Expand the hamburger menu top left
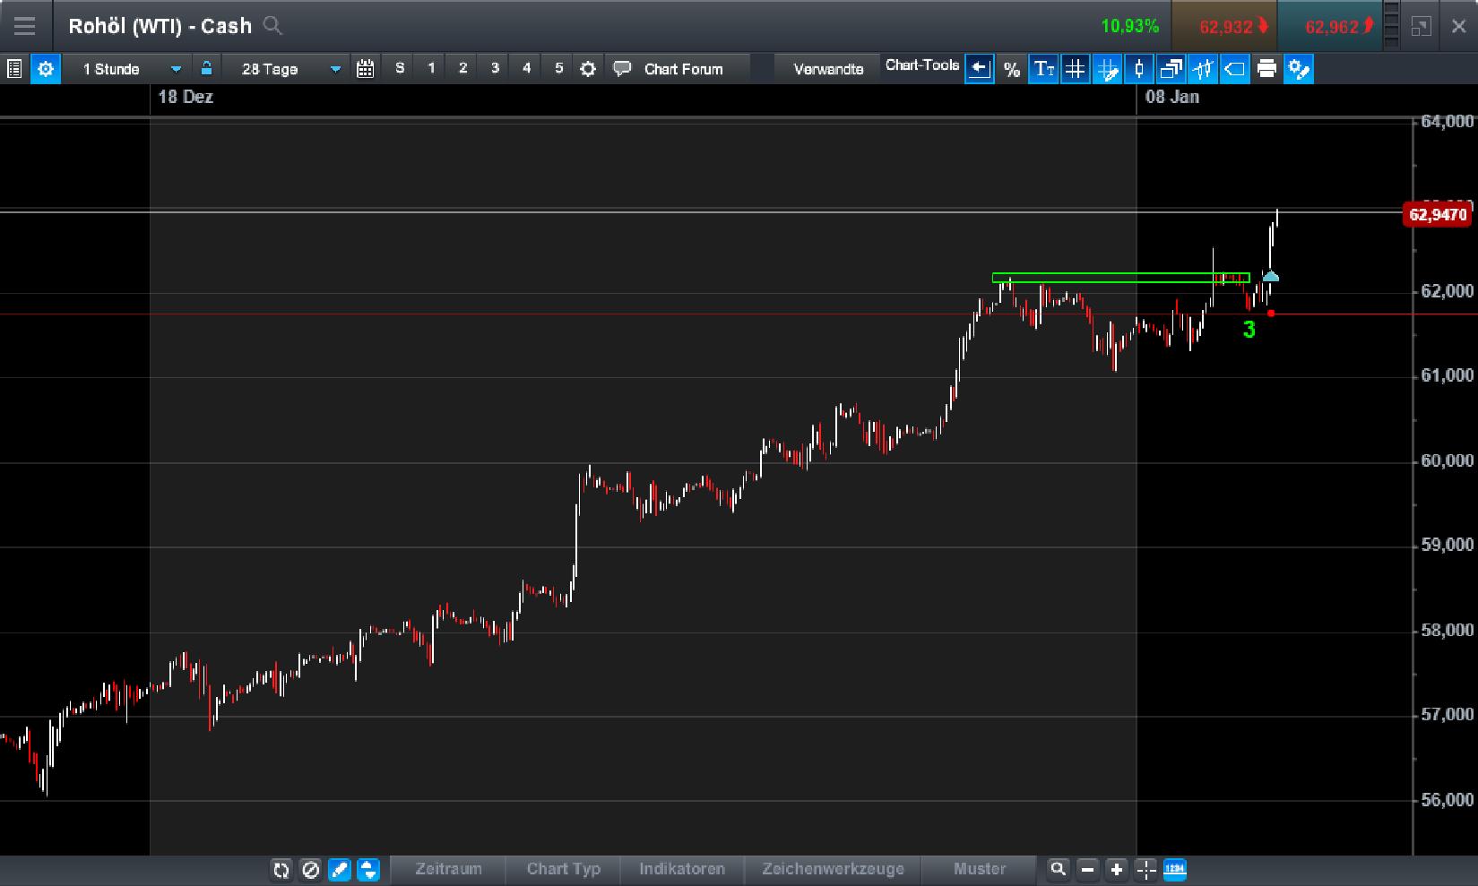The height and width of the screenshot is (886, 1478). 25,25
